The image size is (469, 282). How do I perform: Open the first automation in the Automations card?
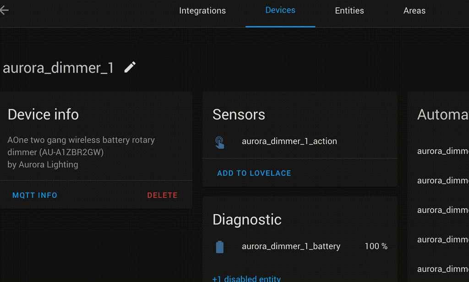[442, 151]
